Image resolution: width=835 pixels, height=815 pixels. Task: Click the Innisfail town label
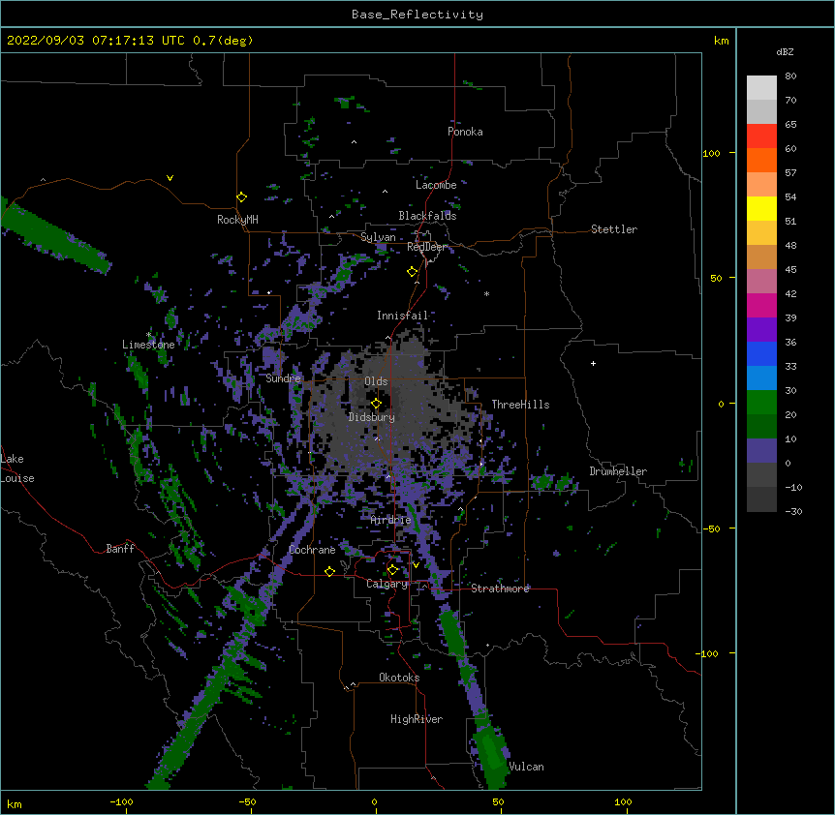point(402,316)
